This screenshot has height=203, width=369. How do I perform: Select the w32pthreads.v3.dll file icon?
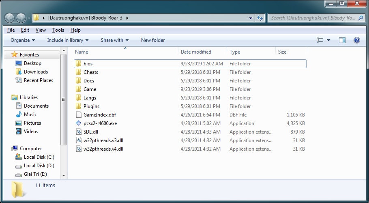pos(78,140)
